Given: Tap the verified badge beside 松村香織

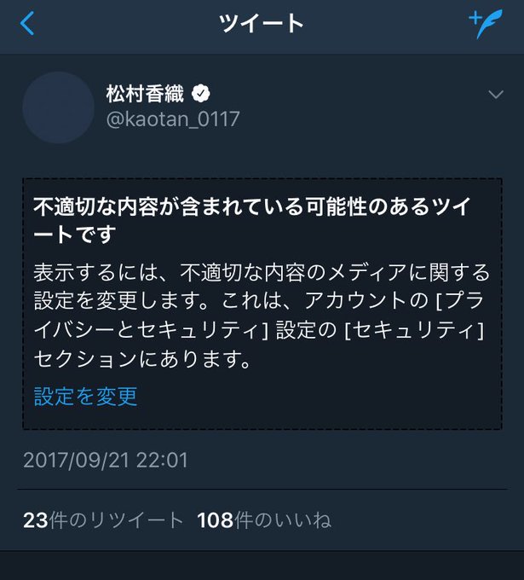Looking at the screenshot, I should coord(201,93).
